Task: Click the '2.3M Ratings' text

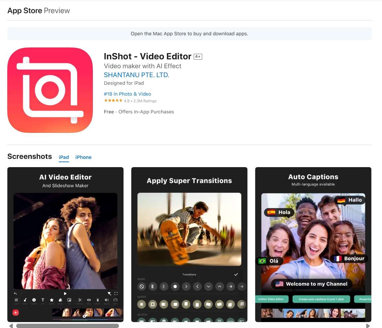Action: pos(145,101)
